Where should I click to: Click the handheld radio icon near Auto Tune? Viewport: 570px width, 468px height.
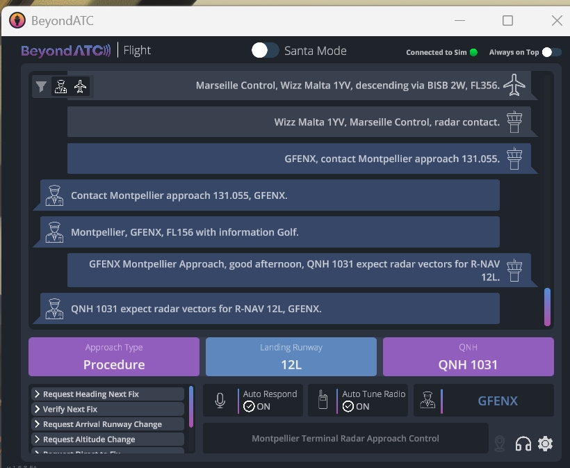(323, 401)
